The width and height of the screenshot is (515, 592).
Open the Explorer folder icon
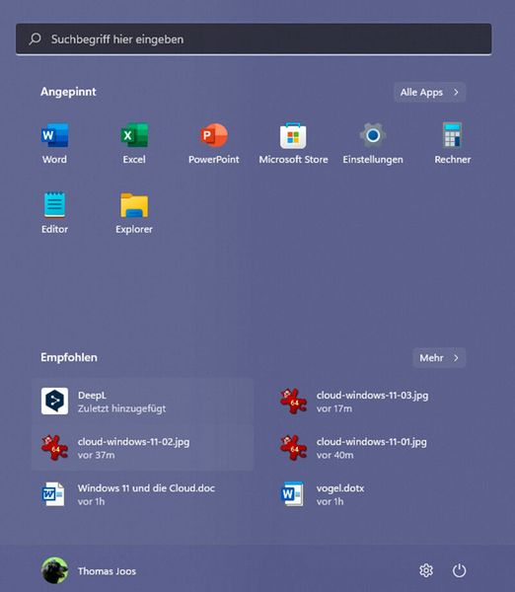pos(134,205)
